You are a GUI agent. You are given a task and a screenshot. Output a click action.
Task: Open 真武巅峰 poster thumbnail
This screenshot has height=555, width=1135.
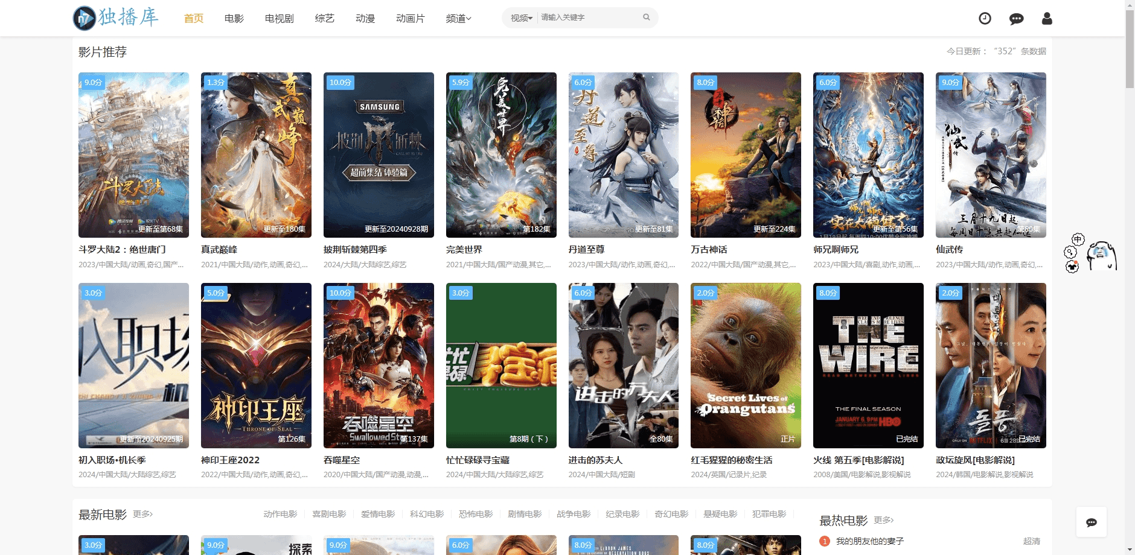coord(256,155)
